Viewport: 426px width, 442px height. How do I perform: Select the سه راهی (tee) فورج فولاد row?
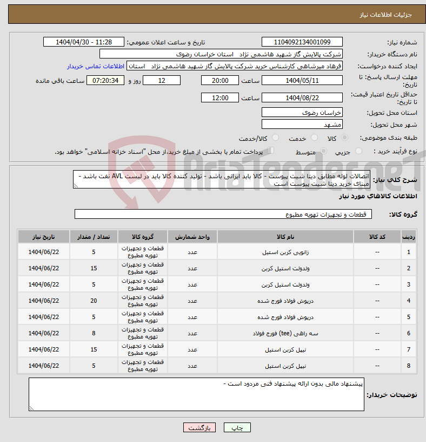tap(285, 333)
